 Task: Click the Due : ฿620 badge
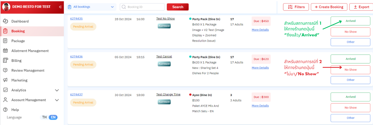261,59
